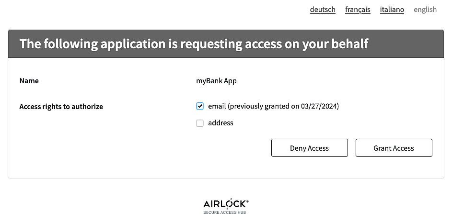
Task: Click the application requesting access heading
Action: click(x=194, y=44)
